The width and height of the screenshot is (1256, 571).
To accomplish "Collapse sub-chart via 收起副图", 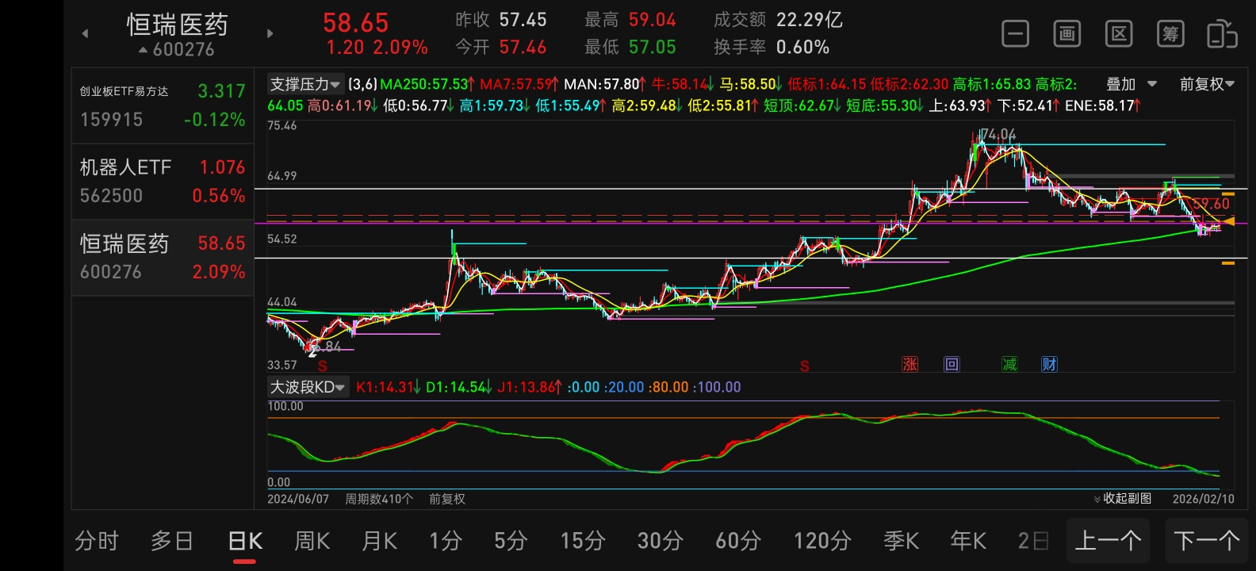I will (1122, 498).
